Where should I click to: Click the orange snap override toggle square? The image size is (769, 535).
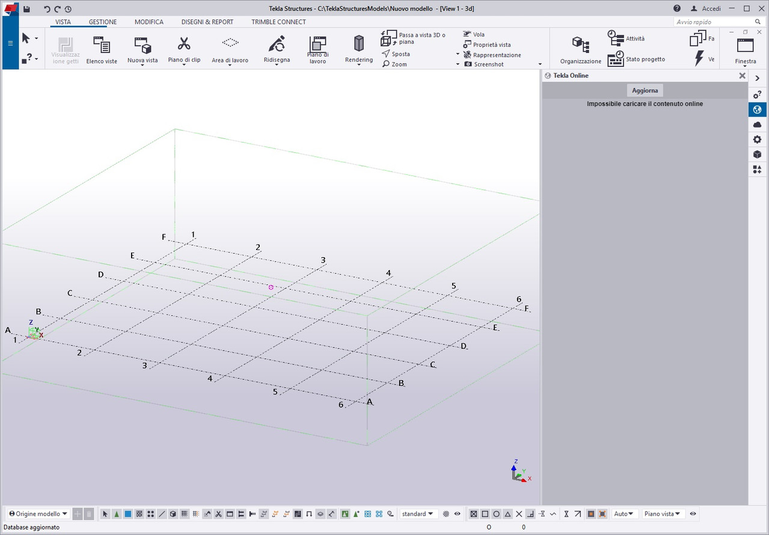point(591,514)
